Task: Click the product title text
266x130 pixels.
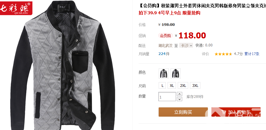Action: coord(202,6)
